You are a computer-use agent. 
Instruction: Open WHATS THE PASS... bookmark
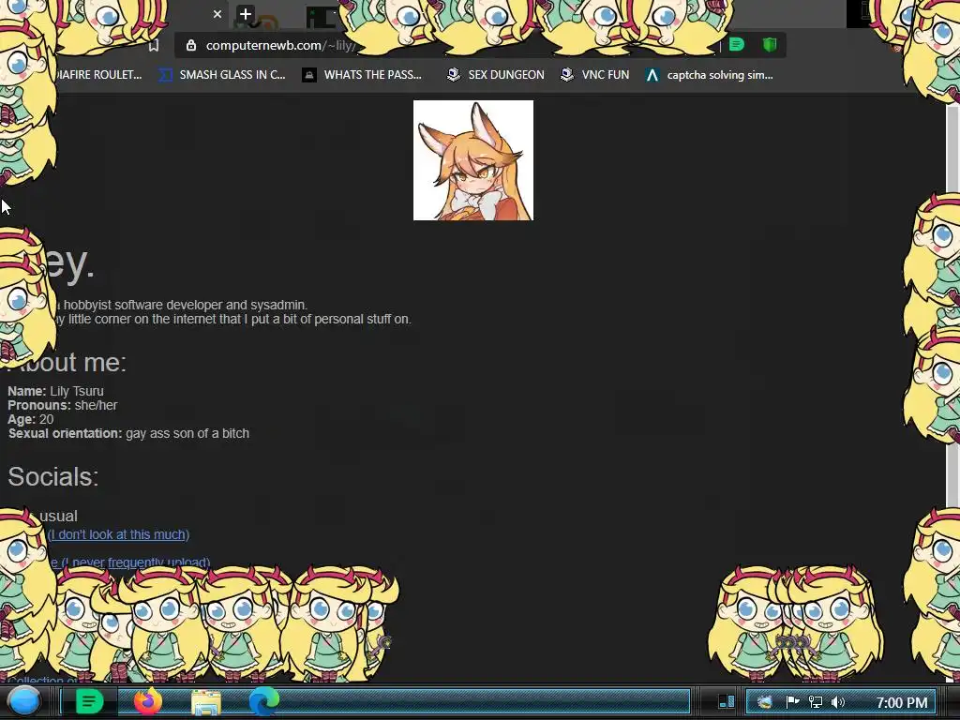click(x=362, y=75)
